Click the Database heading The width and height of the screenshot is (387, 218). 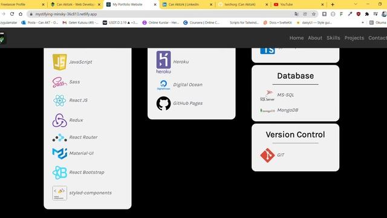coord(296,76)
